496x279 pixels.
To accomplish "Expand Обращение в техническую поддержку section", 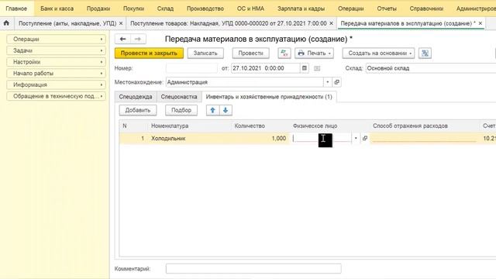I will pos(57,96).
